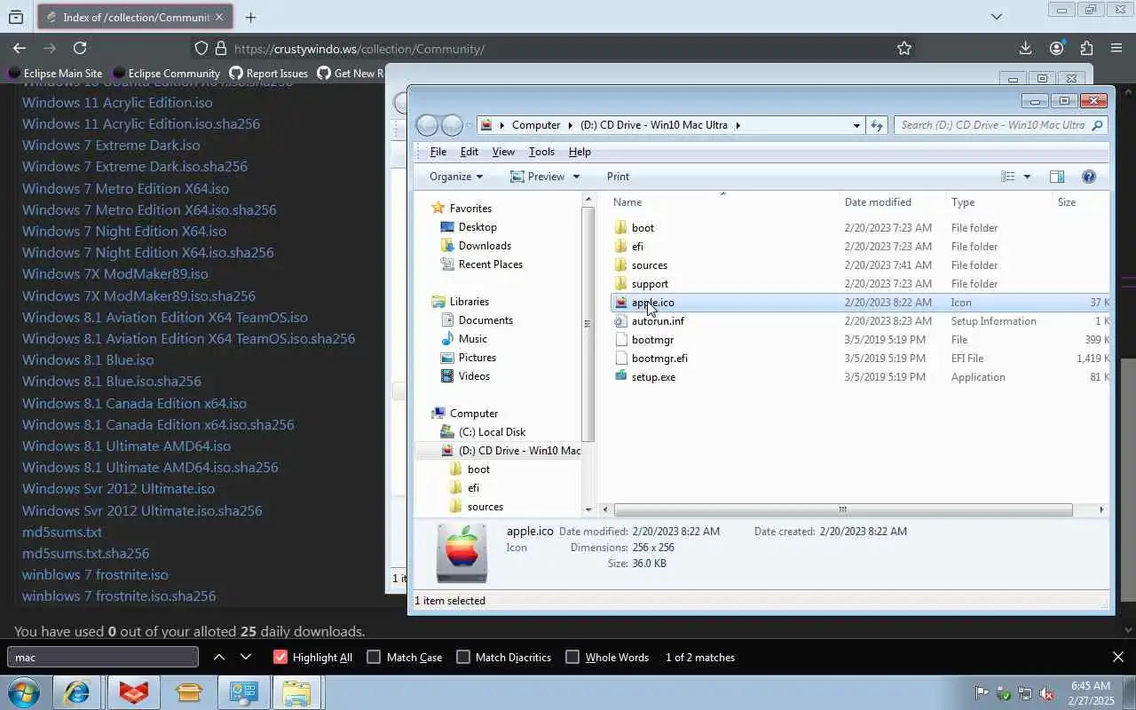Open the View menu in Explorer
The image size is (1136, 710).
503,152
